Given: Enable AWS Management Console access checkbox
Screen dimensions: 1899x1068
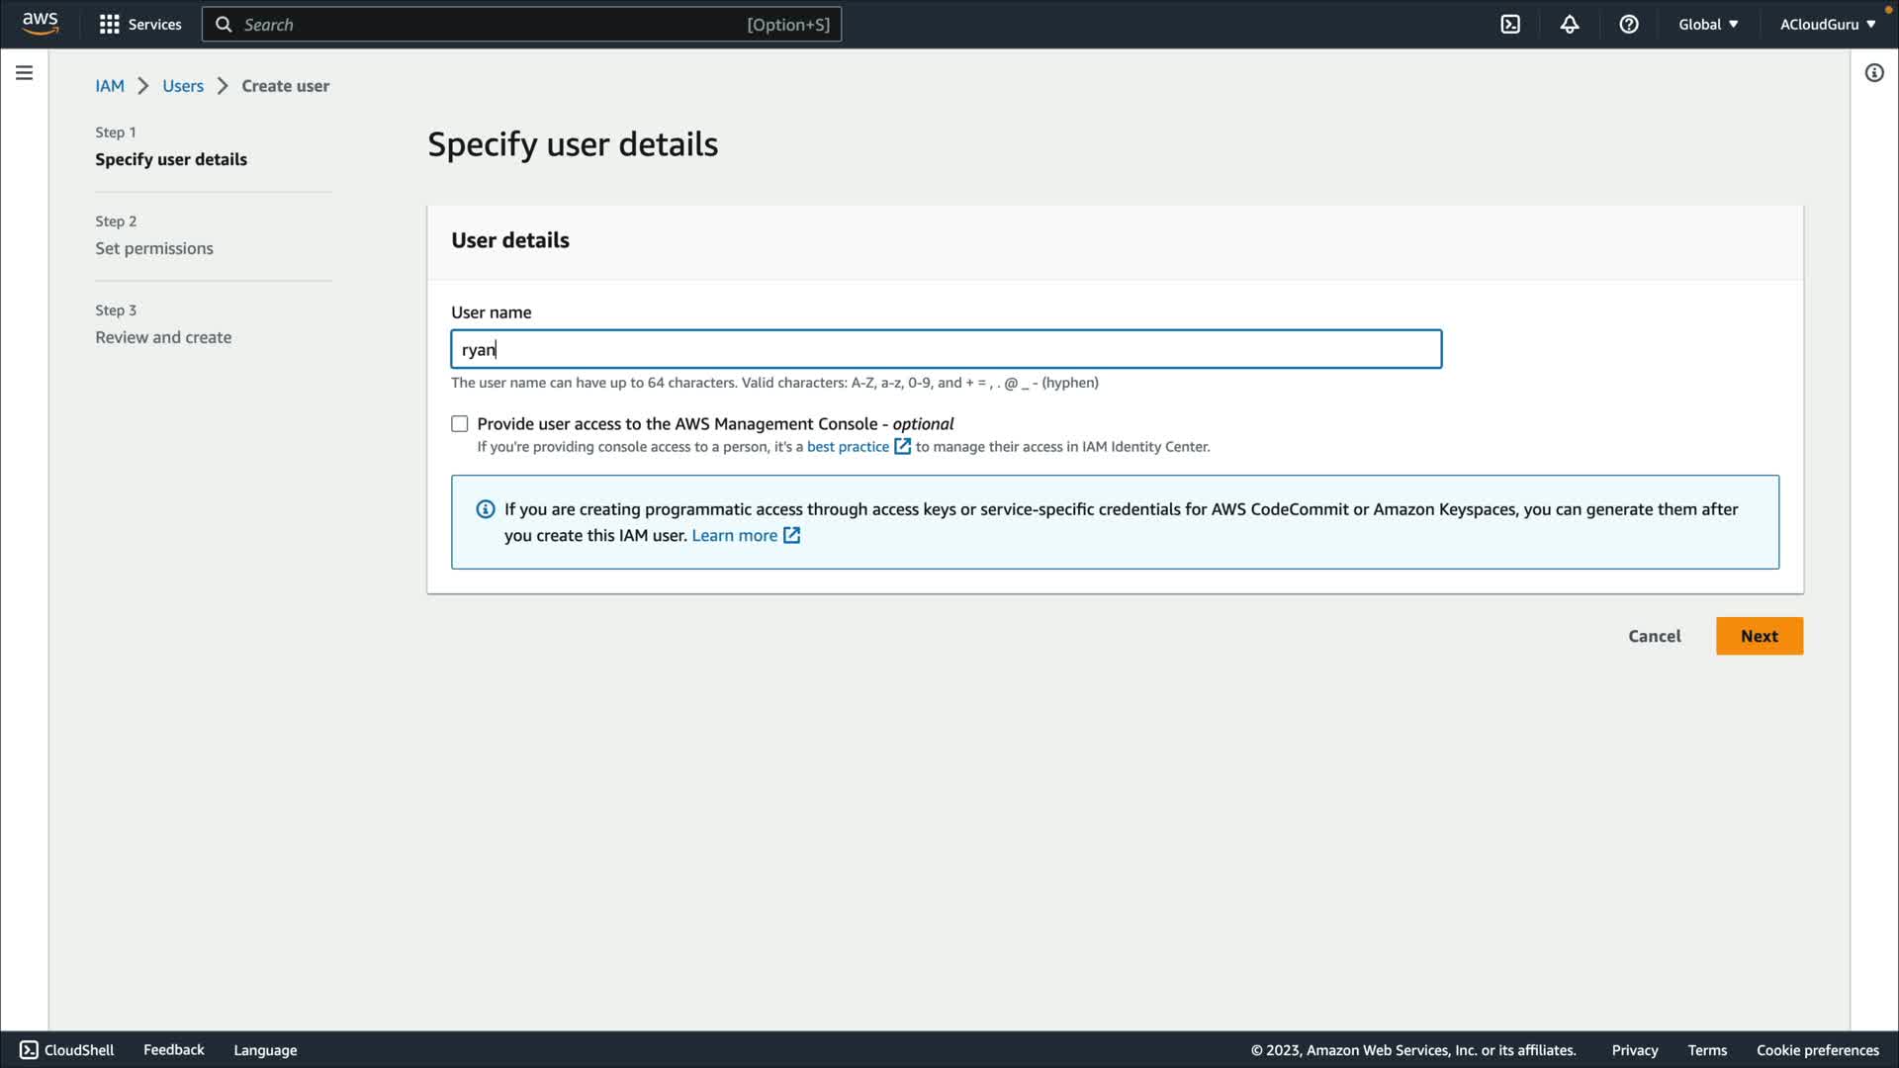Looking at the screenshot, I should click(x=460, y=424).
